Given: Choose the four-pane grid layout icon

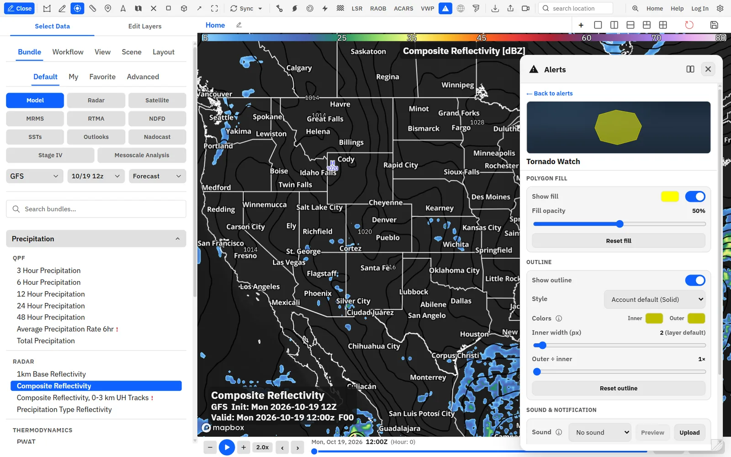Looking at the screenshot, I should coord(663,25).
